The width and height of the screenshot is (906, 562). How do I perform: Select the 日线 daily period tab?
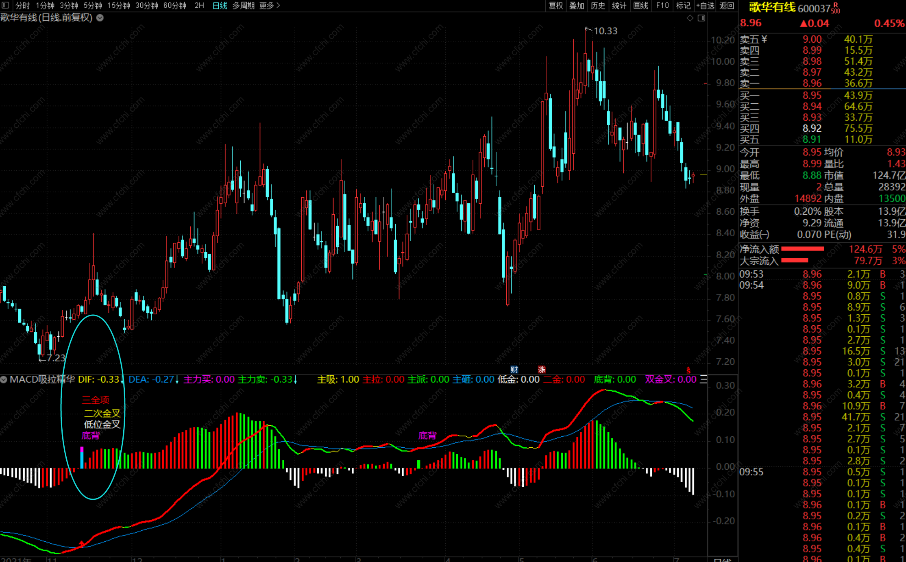click(220, 5)
